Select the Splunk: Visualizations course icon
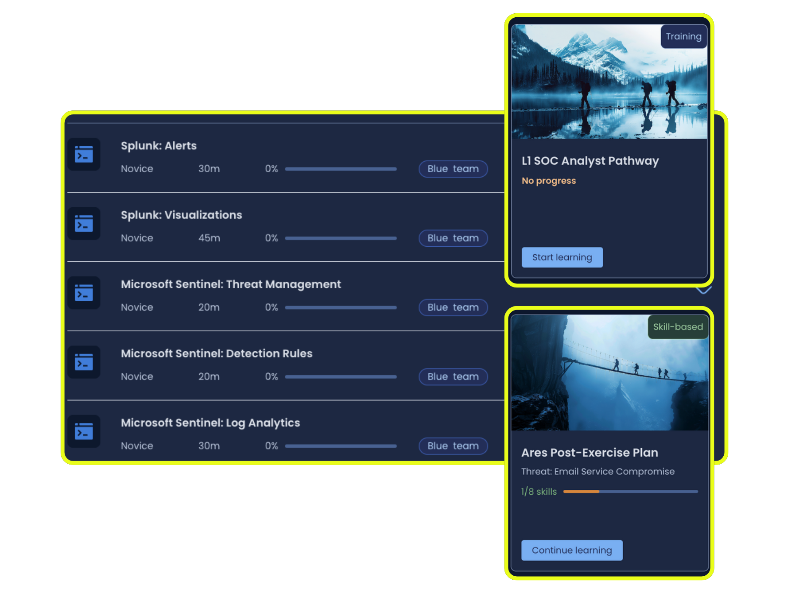The width and height of the screenshot is (807, 605). (x=84, y=224)
